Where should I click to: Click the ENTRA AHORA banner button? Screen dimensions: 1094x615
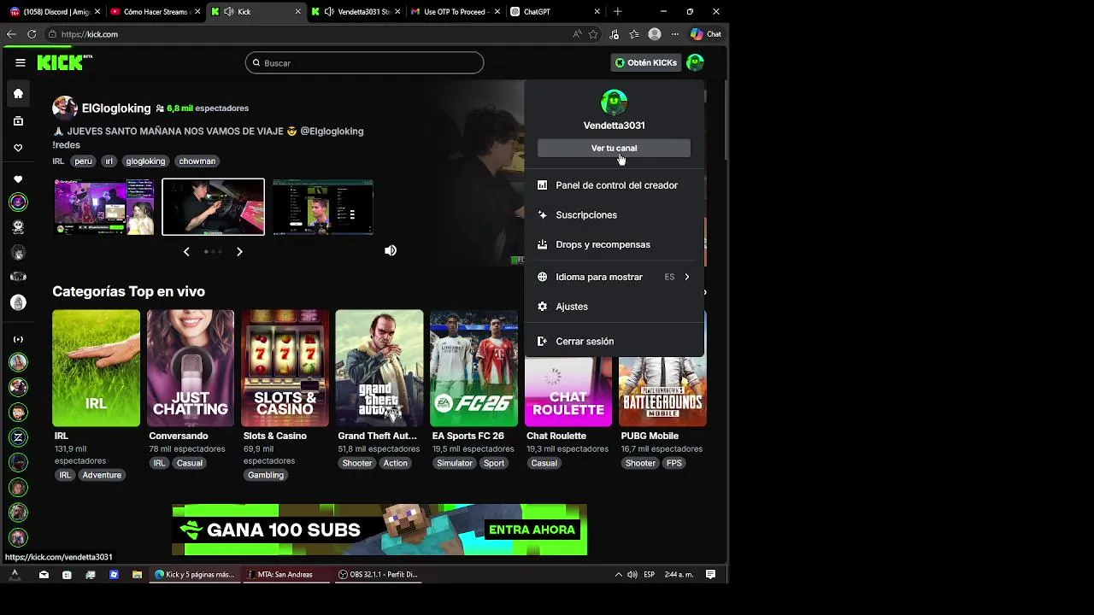(532, 530)
